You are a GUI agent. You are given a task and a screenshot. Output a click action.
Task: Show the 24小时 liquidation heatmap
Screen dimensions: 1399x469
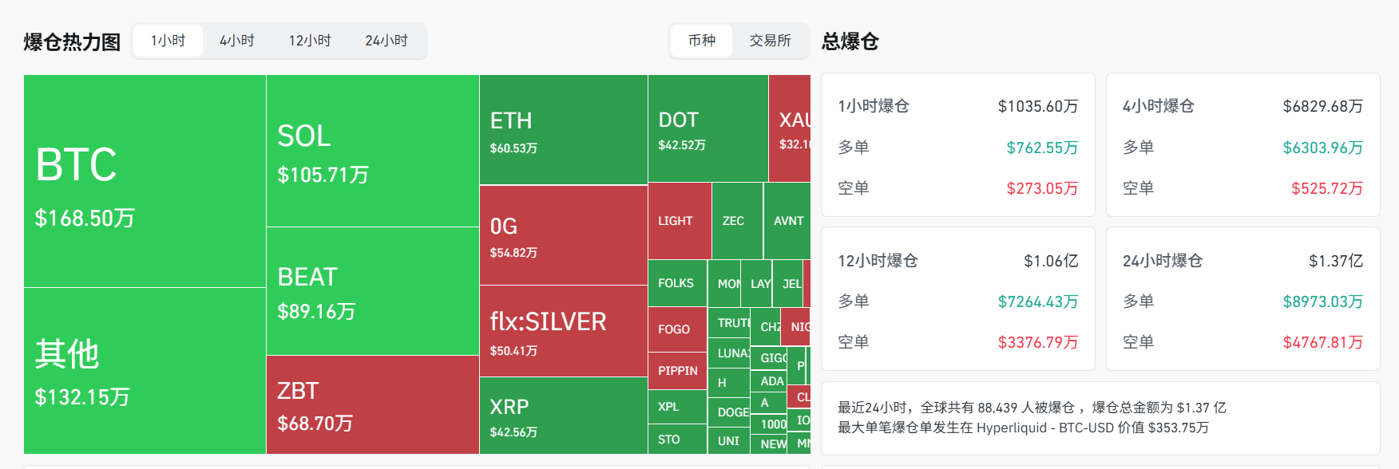click(x=386, y=41)
